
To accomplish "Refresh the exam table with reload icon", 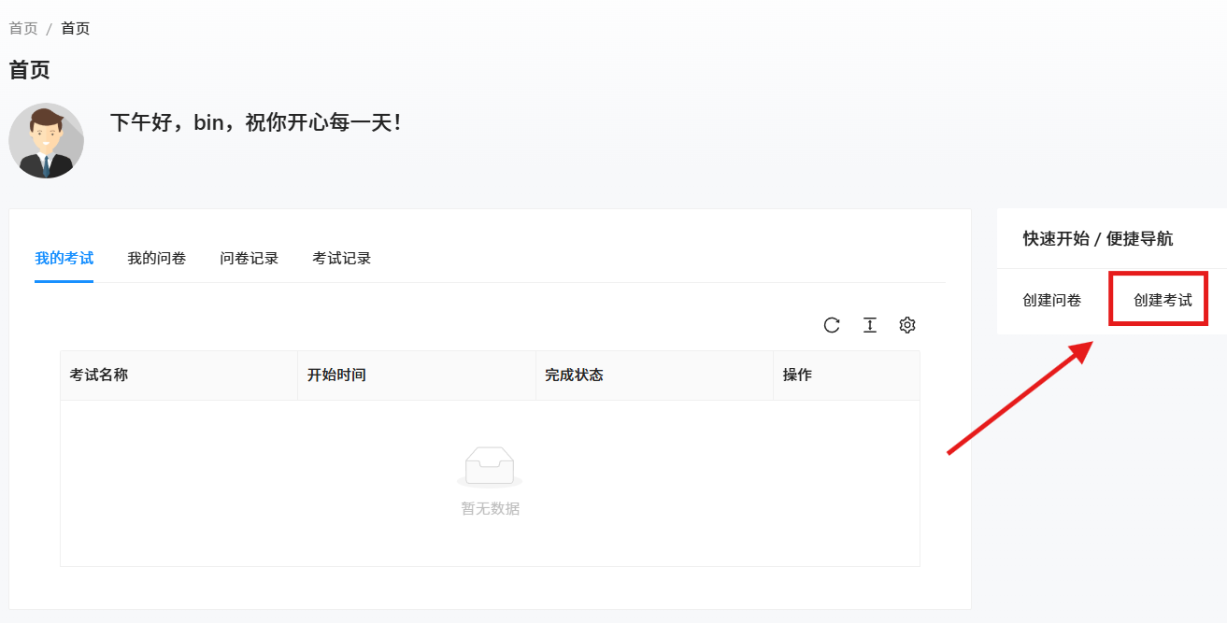I will click(832, 325).
